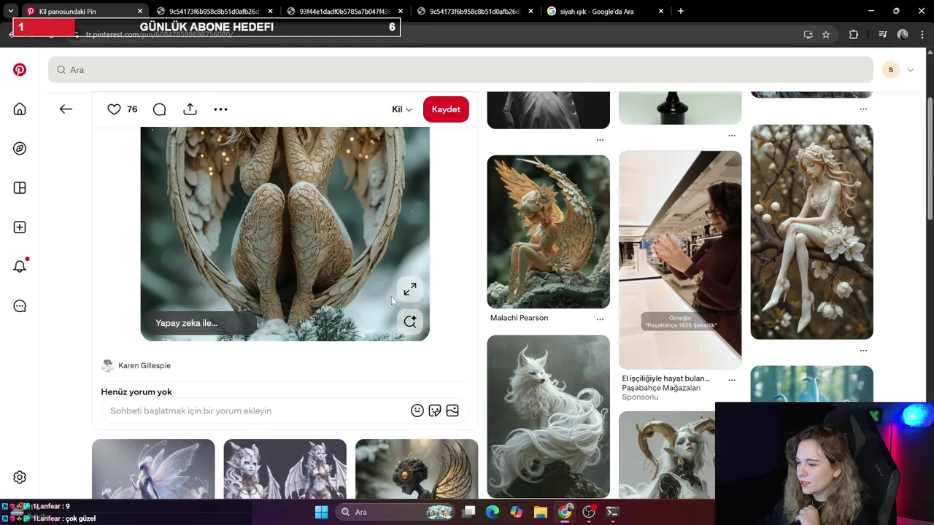
Task: Open the Explore compass icon in sidebar
Action: point(20,149)
